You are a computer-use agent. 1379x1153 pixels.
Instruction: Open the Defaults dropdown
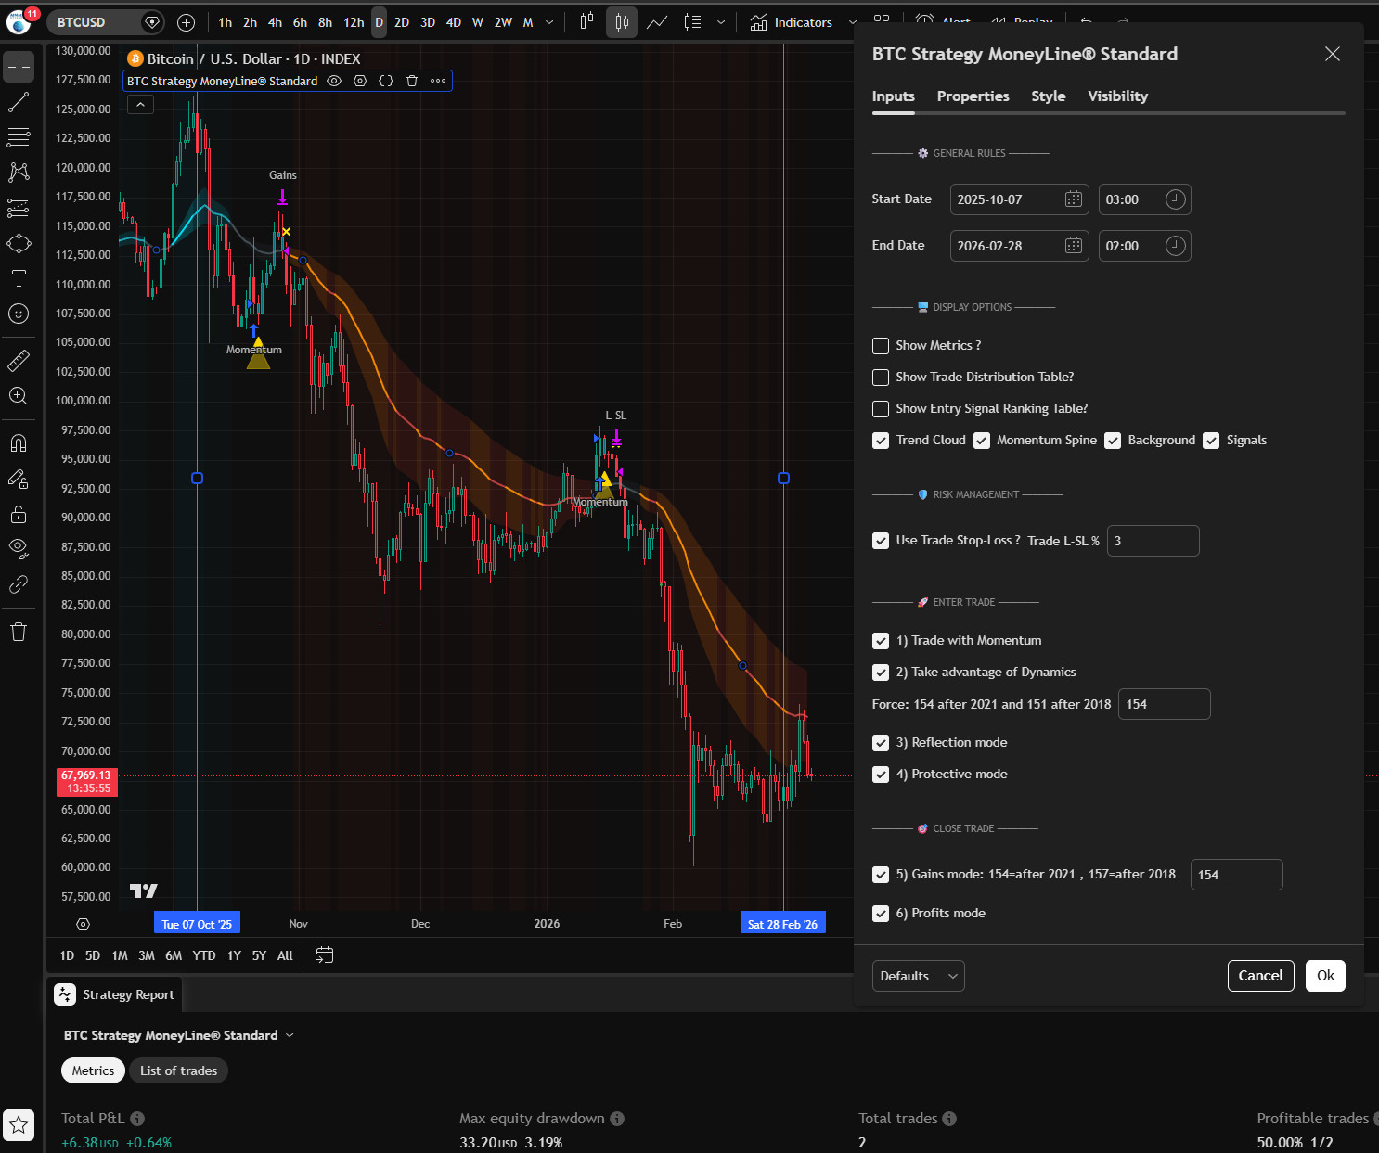pos(918,976)
